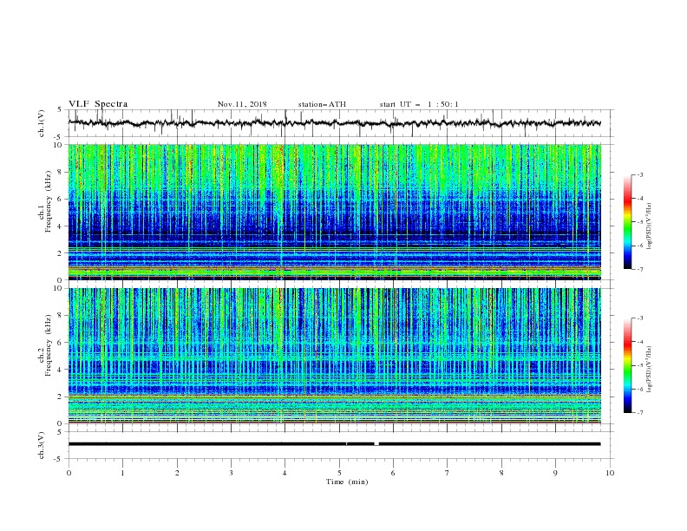Click the "VLF Spectra" title text
This screenshot has height=531, width=687.
(x=98, y=104)
